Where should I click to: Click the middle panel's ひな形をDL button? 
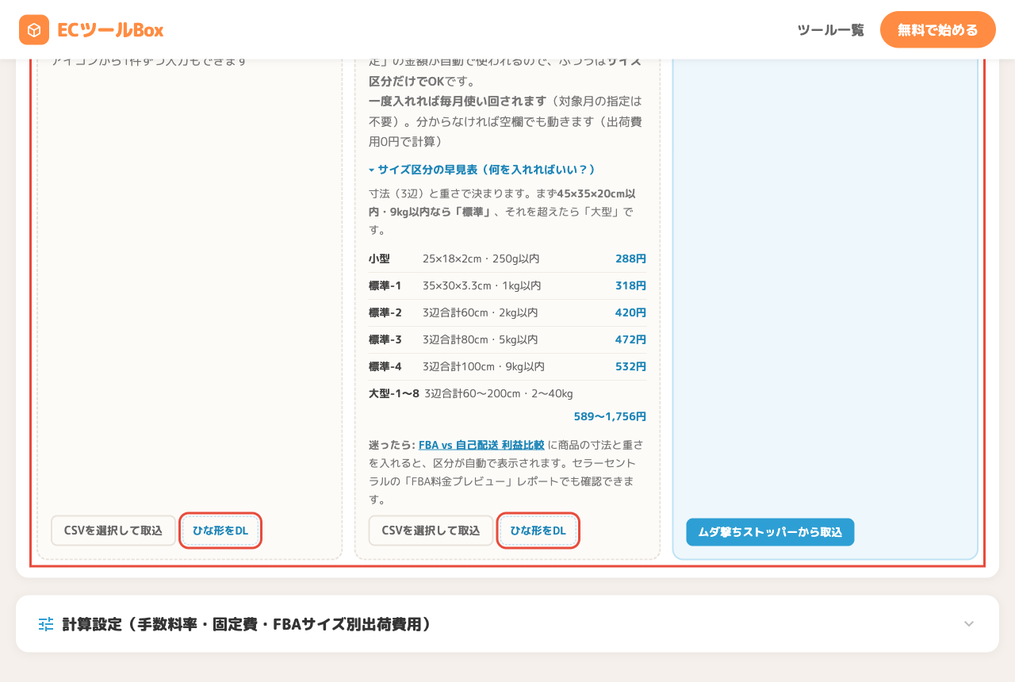coord(538,531)
